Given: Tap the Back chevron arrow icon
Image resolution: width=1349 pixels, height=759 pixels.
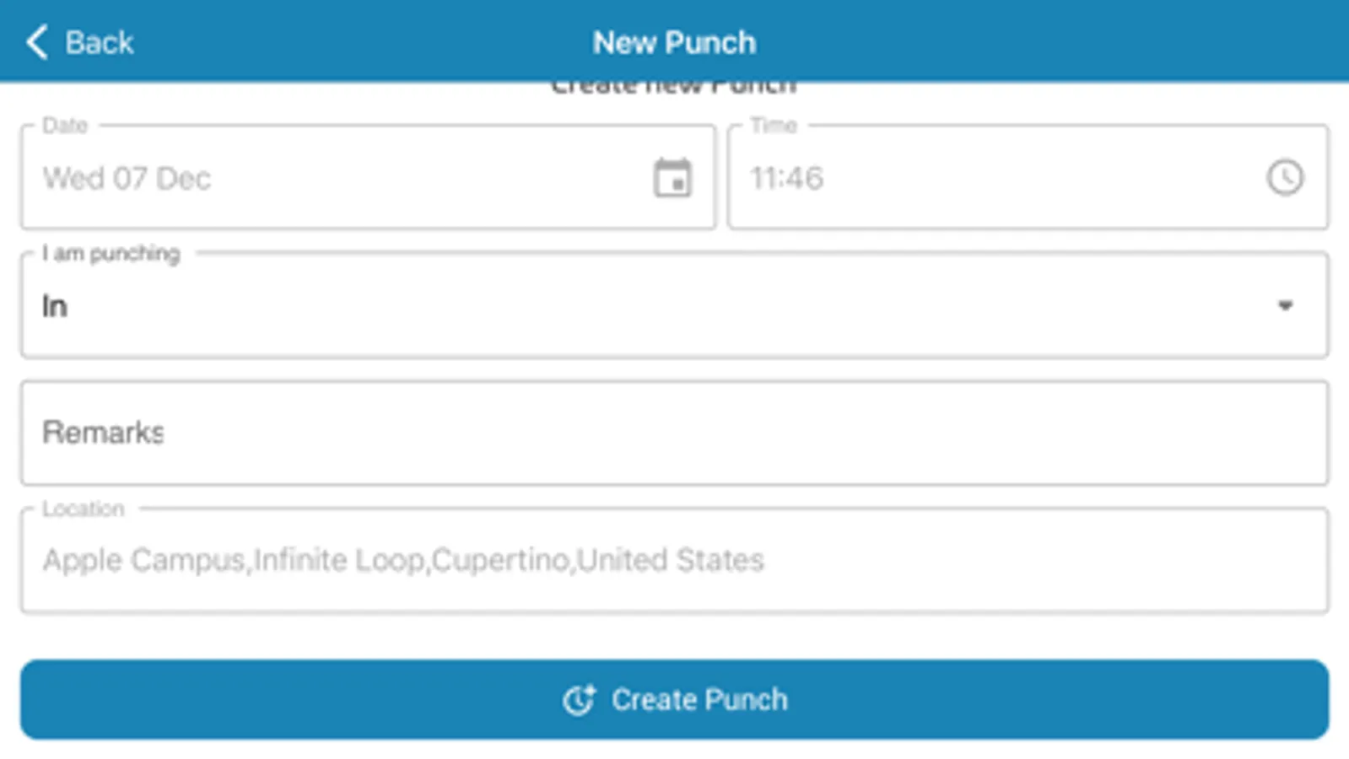Looking at the screenshot, I should pyautogui.click(x=37, y=42).
